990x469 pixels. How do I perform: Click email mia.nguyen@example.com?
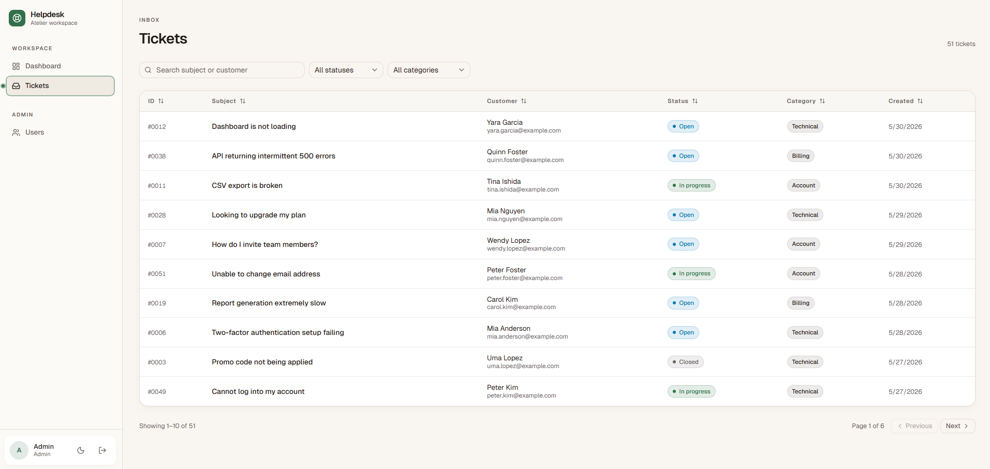coord(524,219)
